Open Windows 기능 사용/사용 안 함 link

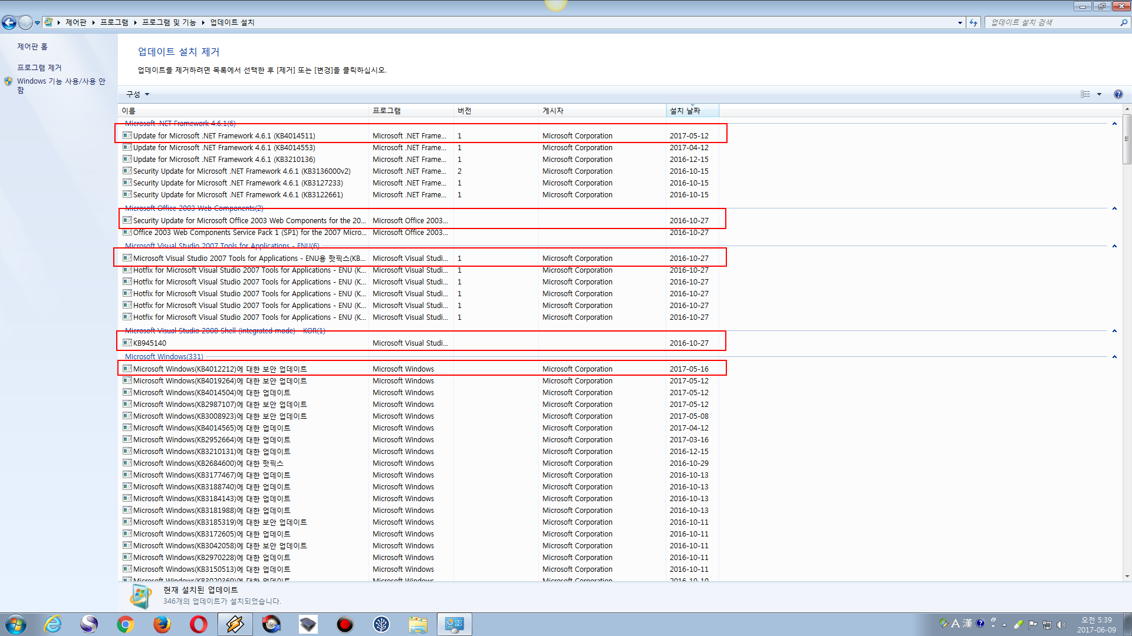(x=61, y=85)
